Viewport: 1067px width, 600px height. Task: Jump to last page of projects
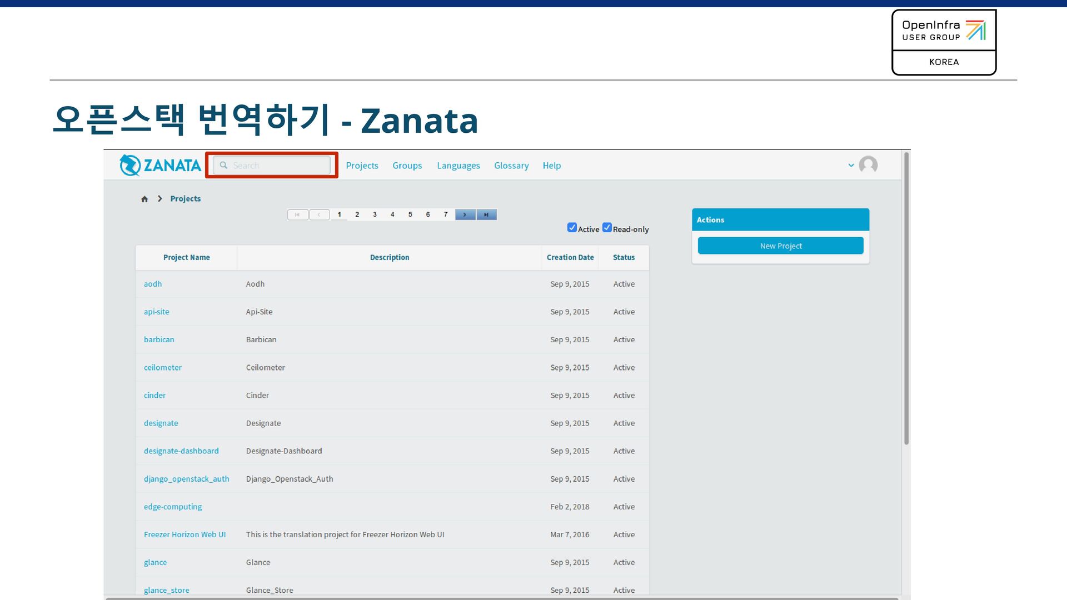click(x=487, y=214)
